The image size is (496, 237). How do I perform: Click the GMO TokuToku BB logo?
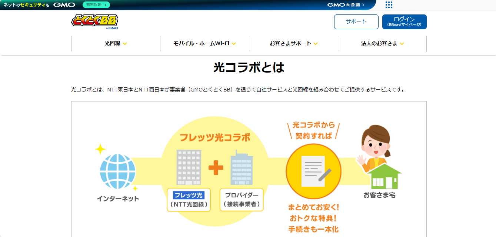[95, 22]
